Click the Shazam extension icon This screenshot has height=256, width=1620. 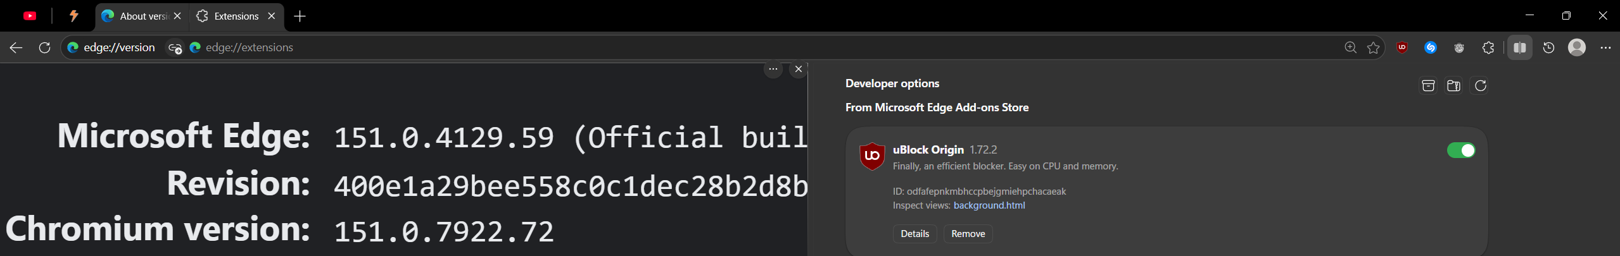1431,47
